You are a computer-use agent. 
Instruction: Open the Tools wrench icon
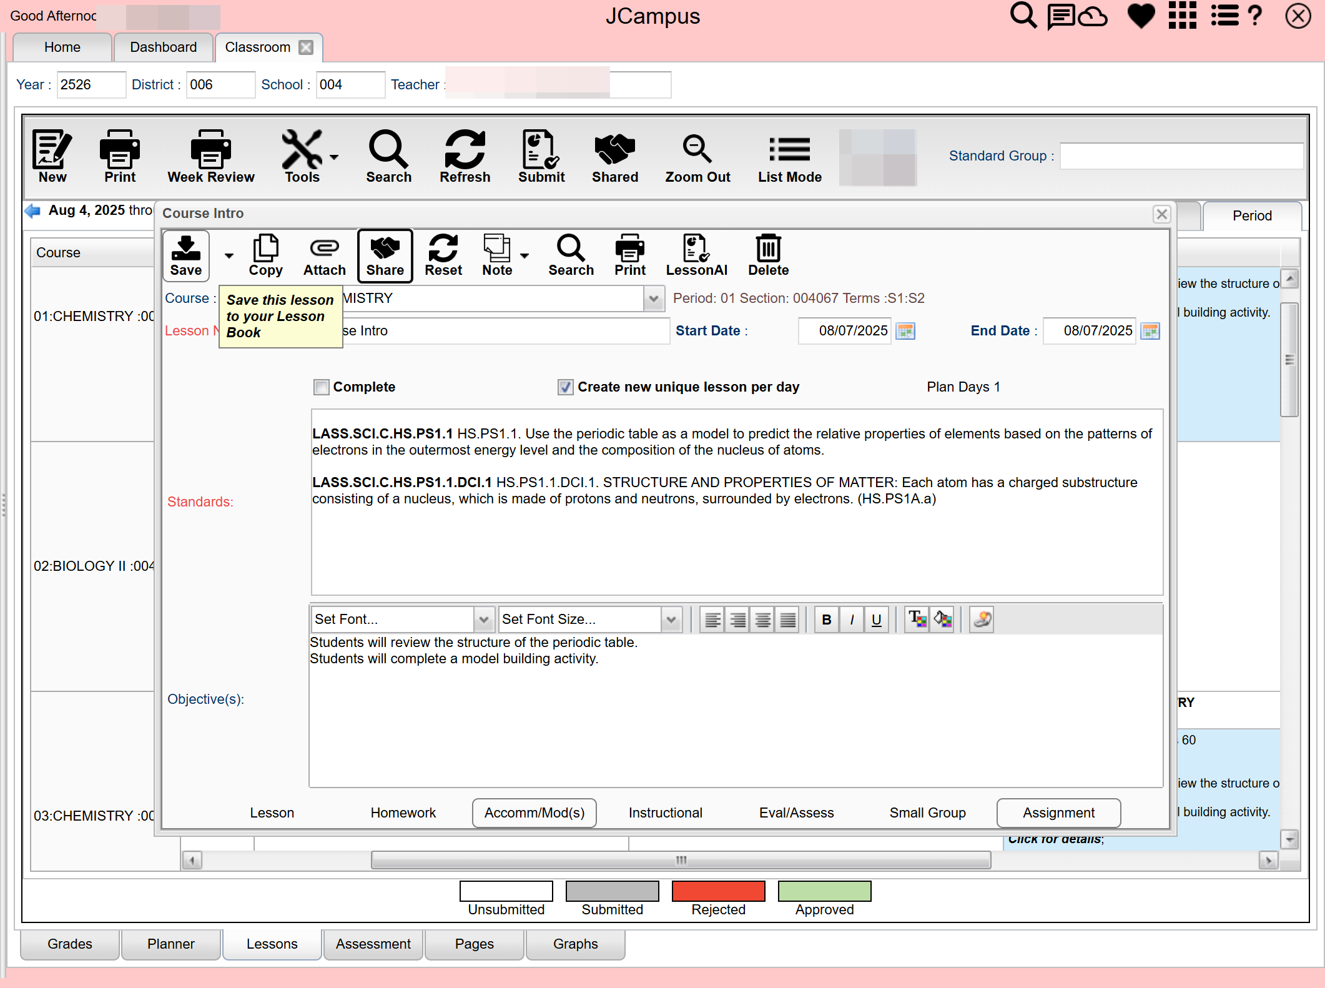302,157
